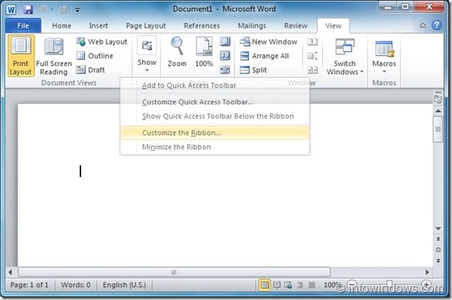Click View Side by Side icon
This screenshot has width=452, height=300.
313,42
